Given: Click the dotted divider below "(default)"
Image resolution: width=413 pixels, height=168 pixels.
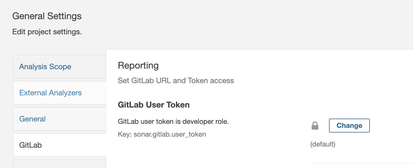Looking at the screenshot, I should tap(362, 163).
